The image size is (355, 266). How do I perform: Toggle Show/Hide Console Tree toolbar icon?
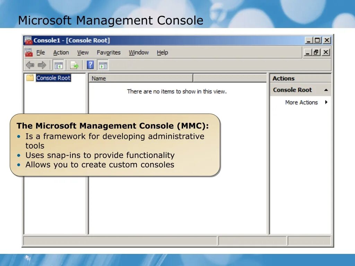[58, 65]
